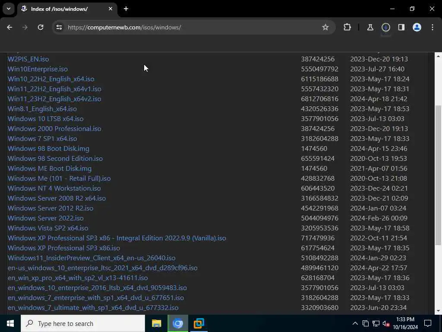Open Chrome Labs flask icon
The height and width of the screenshot is (332, 442).
click(x=370, y=27)
